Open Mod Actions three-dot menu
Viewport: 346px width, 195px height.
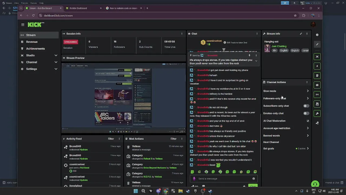(x=182, y=139)
